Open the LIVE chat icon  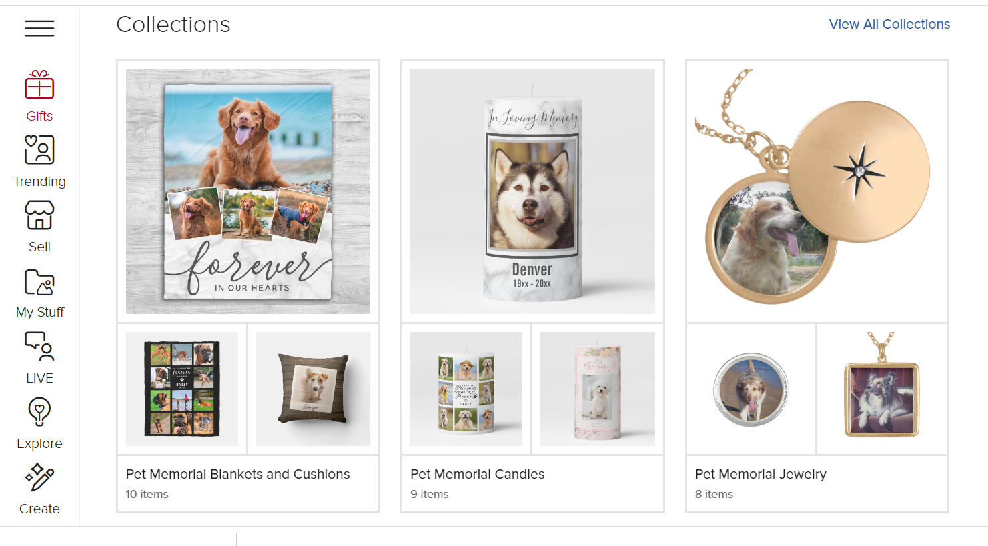coord(39,346)
